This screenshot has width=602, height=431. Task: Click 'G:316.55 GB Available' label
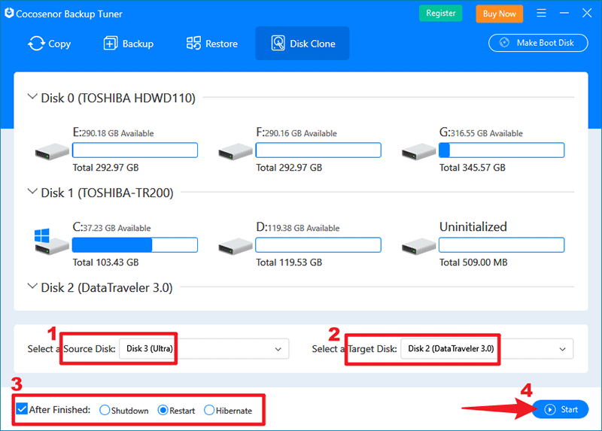coord(481,133)
